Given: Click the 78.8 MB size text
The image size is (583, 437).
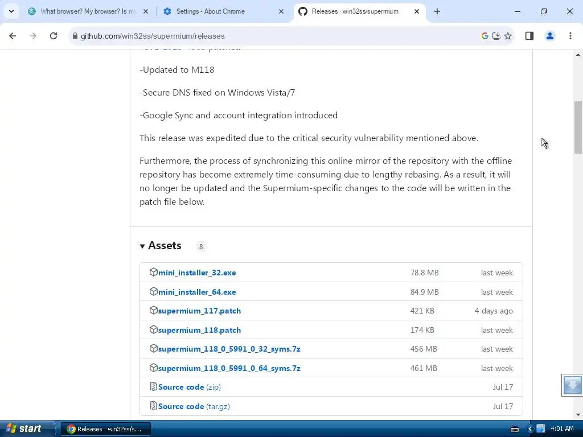Looking at the screenshot, I should pyautogui.click(x=425, y=273).
